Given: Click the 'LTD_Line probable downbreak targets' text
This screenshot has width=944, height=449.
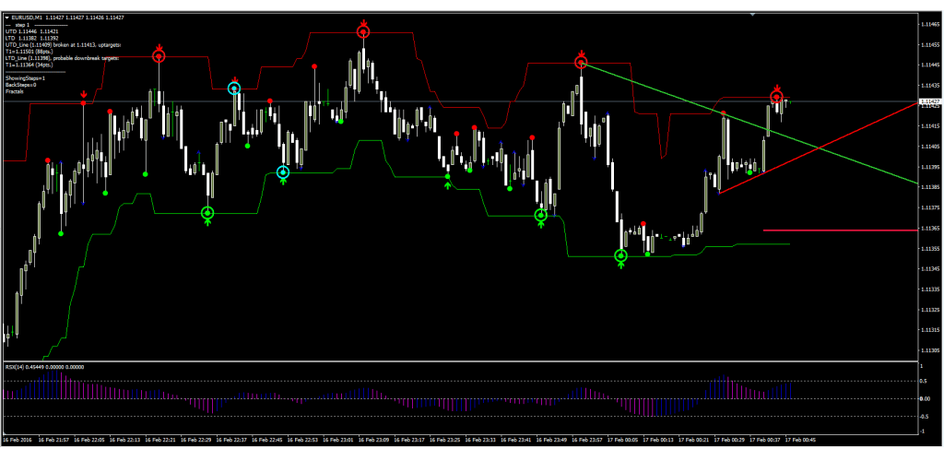Looking at the screenshot, I should 62,58.
